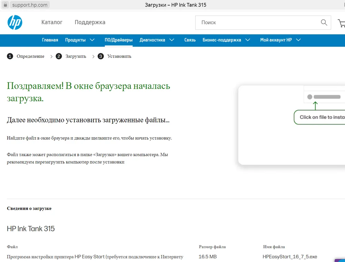Expand the Бизнес-поддержка dropdown chevron
The height and width of the screenshot is (262, 345).
[247, 40]
